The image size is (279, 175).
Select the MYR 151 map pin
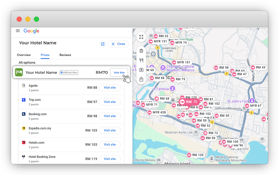[x=181, y=63]
